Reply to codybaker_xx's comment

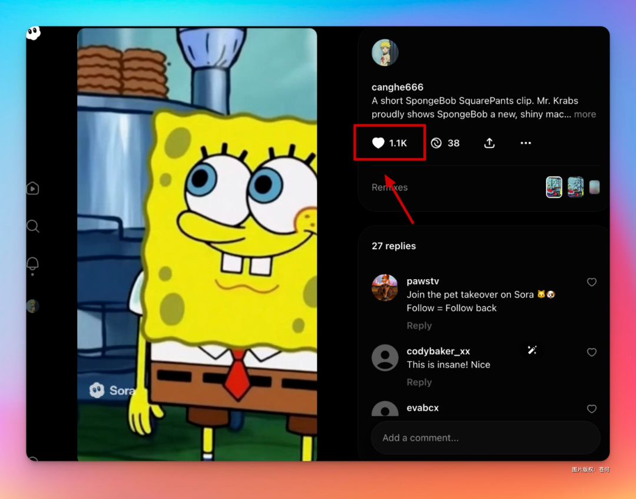[x=419, y=382]
